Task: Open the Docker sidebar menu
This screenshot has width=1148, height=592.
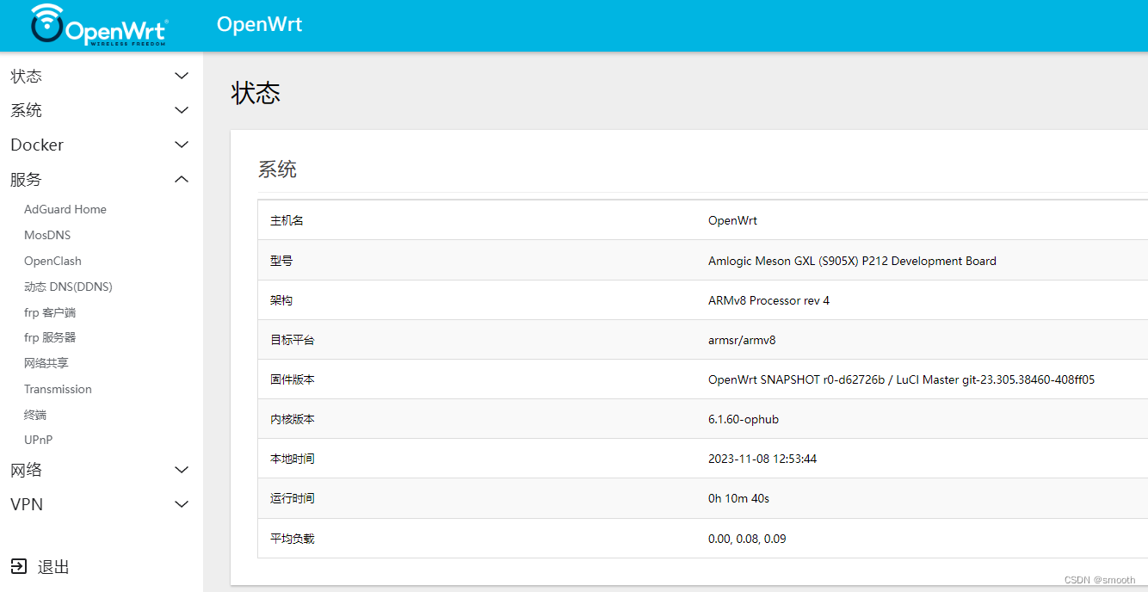Action: tap(37, 145)
